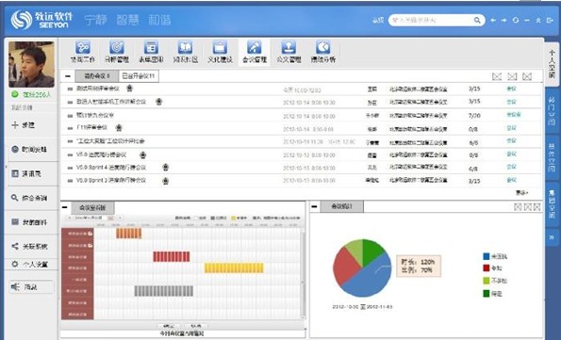This screenshot has height=340, width=561.
Task: Open the 文化建设 briefcase icon
Action: tap(220, 47)
